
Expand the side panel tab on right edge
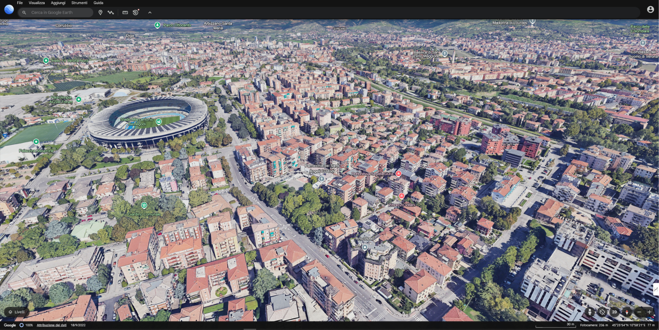tap(656, 289)
